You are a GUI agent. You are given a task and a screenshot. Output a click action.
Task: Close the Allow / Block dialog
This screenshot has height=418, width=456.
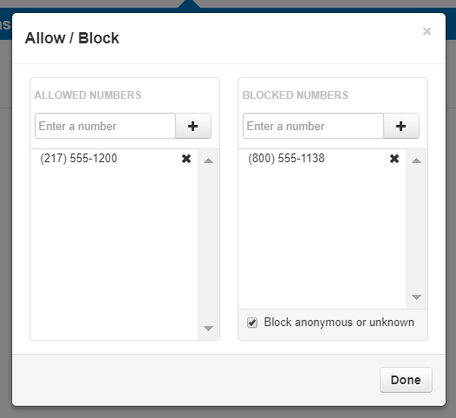(427, 31)
